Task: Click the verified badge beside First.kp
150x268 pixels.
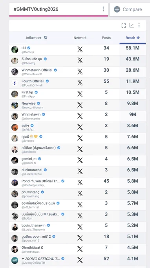Action: 36,92
